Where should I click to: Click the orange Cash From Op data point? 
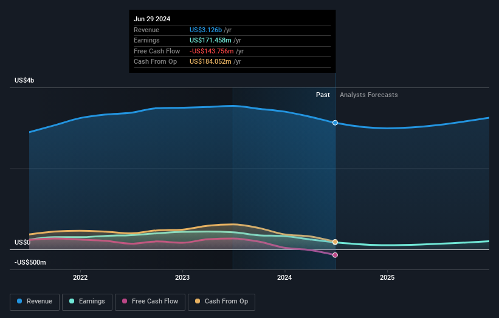pos(335,242)
